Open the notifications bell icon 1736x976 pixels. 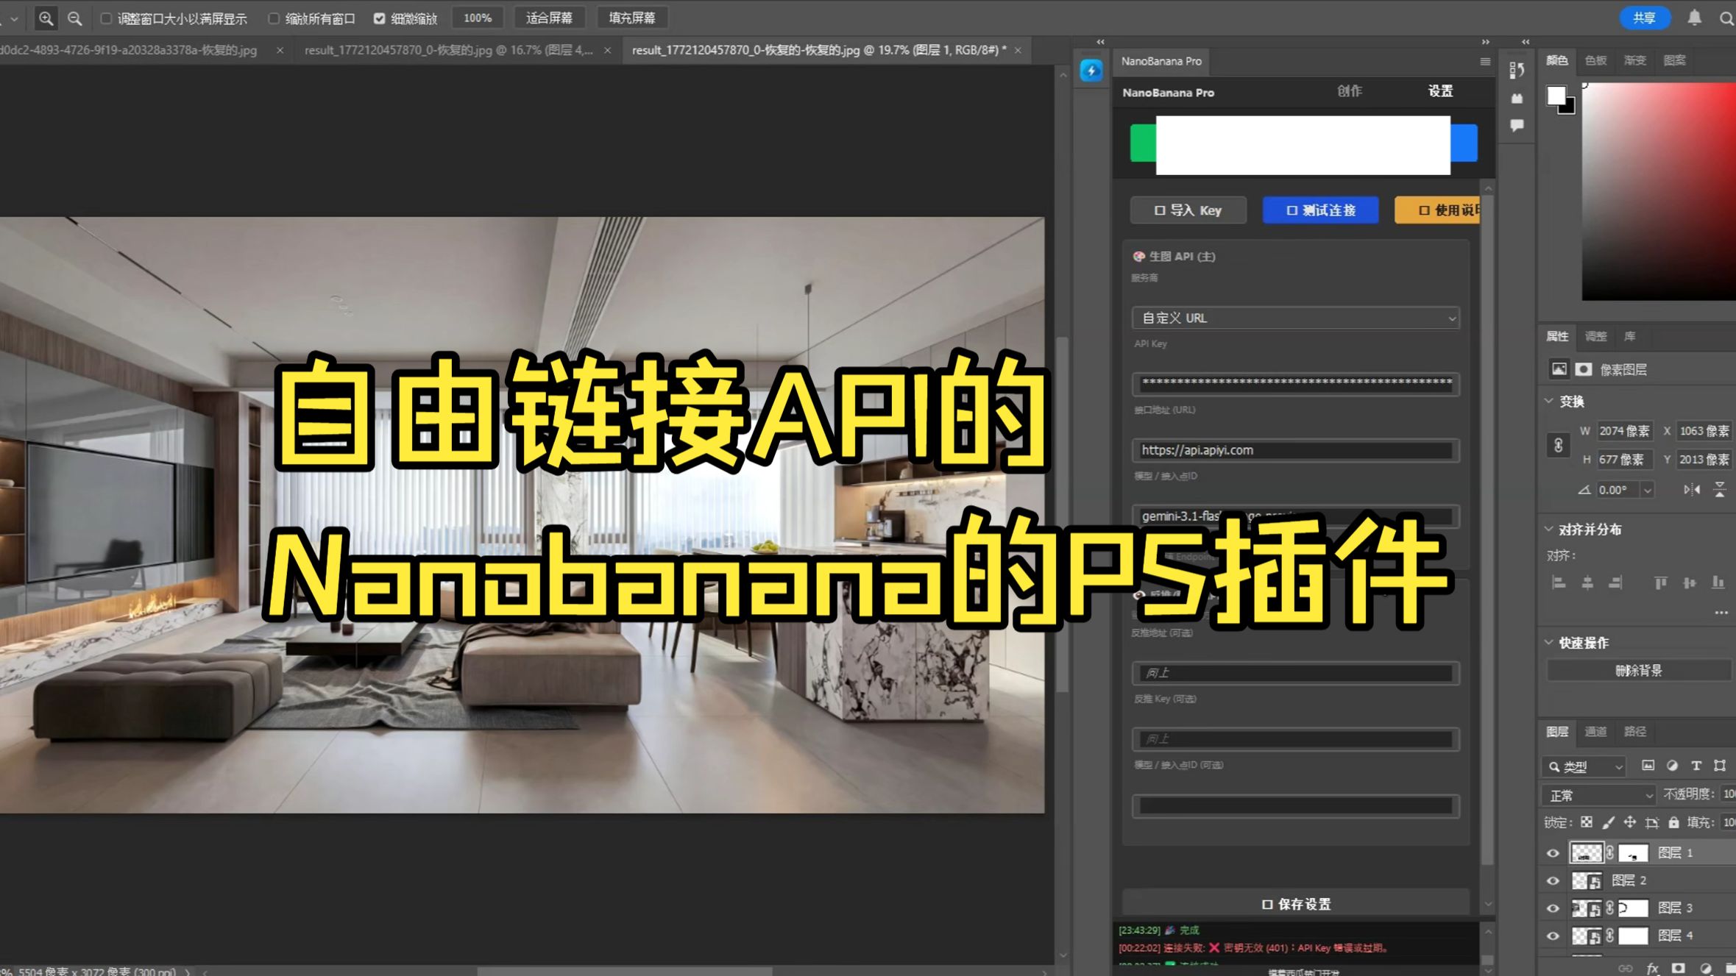pos(1694,18)
